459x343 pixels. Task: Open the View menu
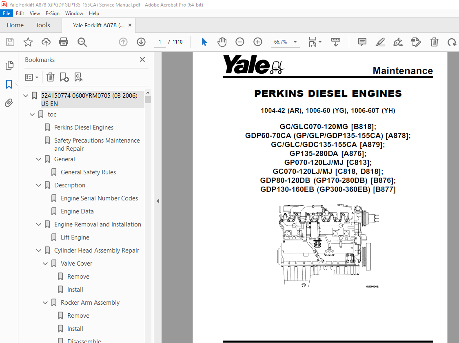coord(35,13)
